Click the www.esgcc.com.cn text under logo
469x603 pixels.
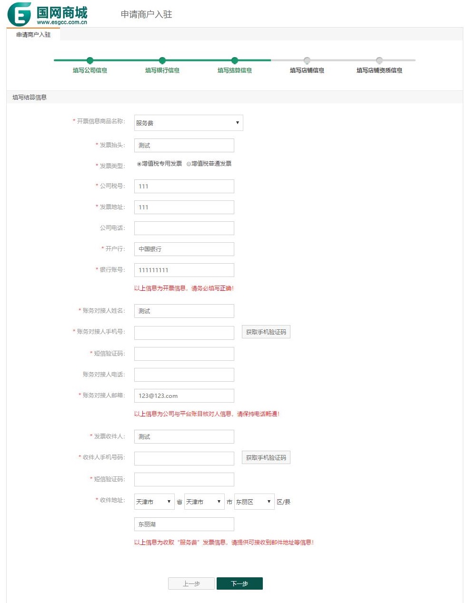coord(62,22)
